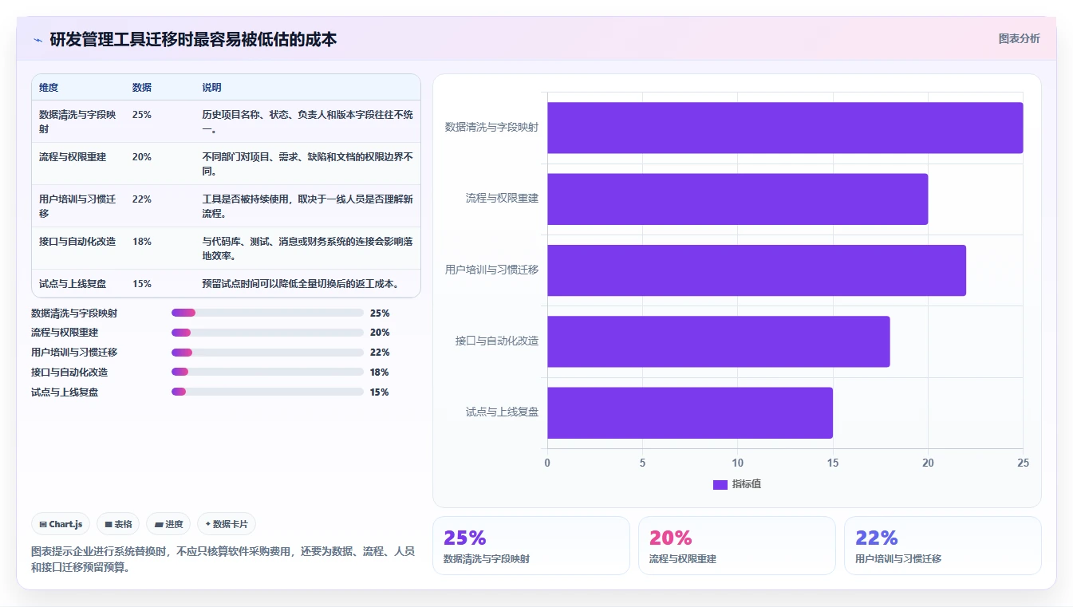Click the chart bar for 试点与上线复盘
The image size is (1073, 607).
(x=690, y=412)
